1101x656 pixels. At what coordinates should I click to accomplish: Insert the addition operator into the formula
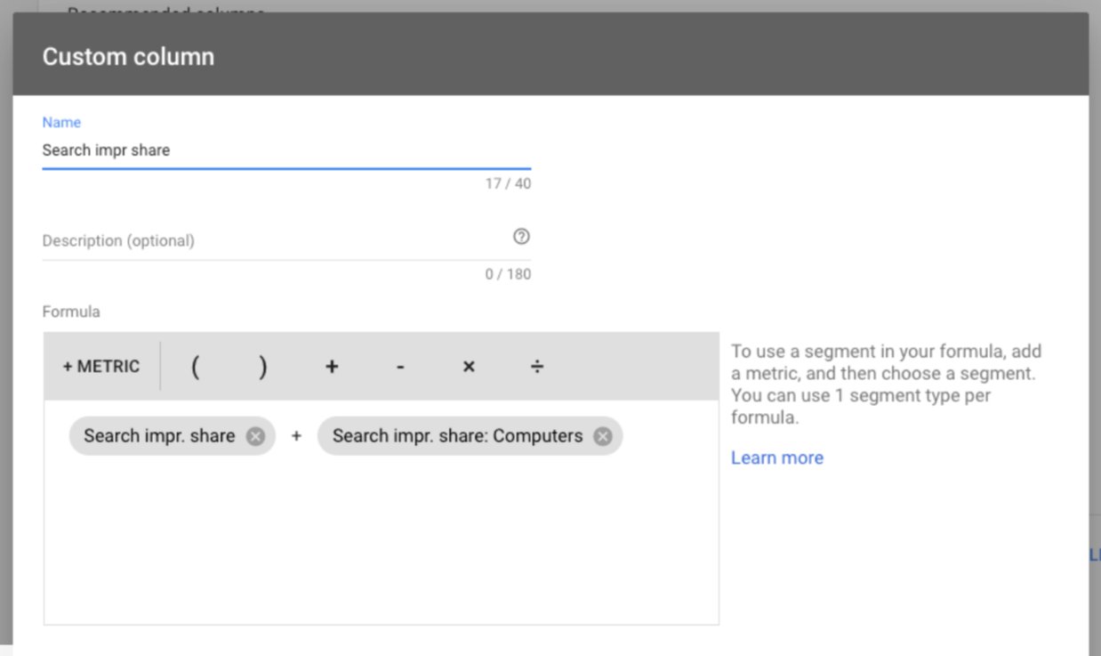(x=331, y=366)
